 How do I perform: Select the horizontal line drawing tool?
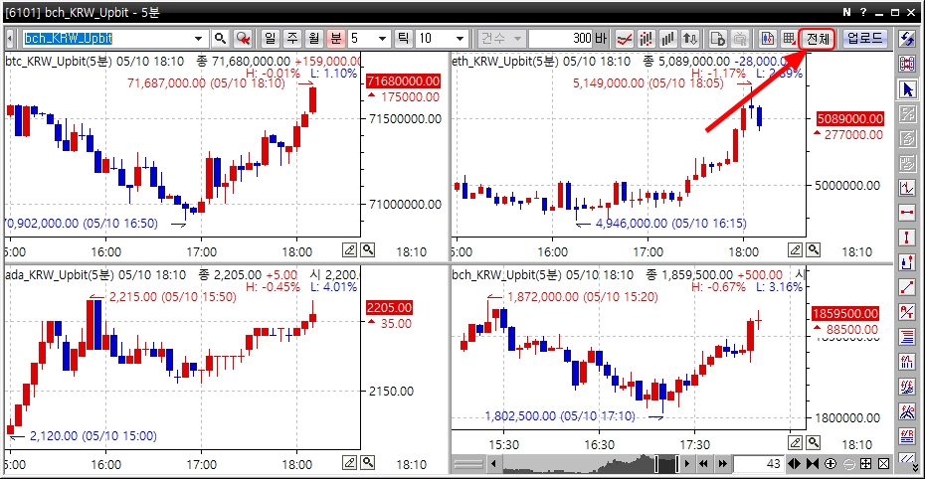pos(907,213)
